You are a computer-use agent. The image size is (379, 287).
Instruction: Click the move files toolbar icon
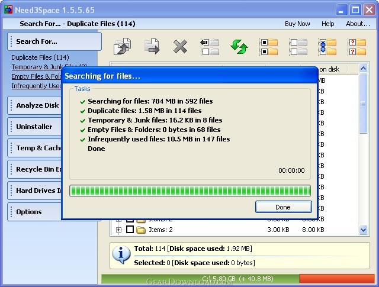152,47
